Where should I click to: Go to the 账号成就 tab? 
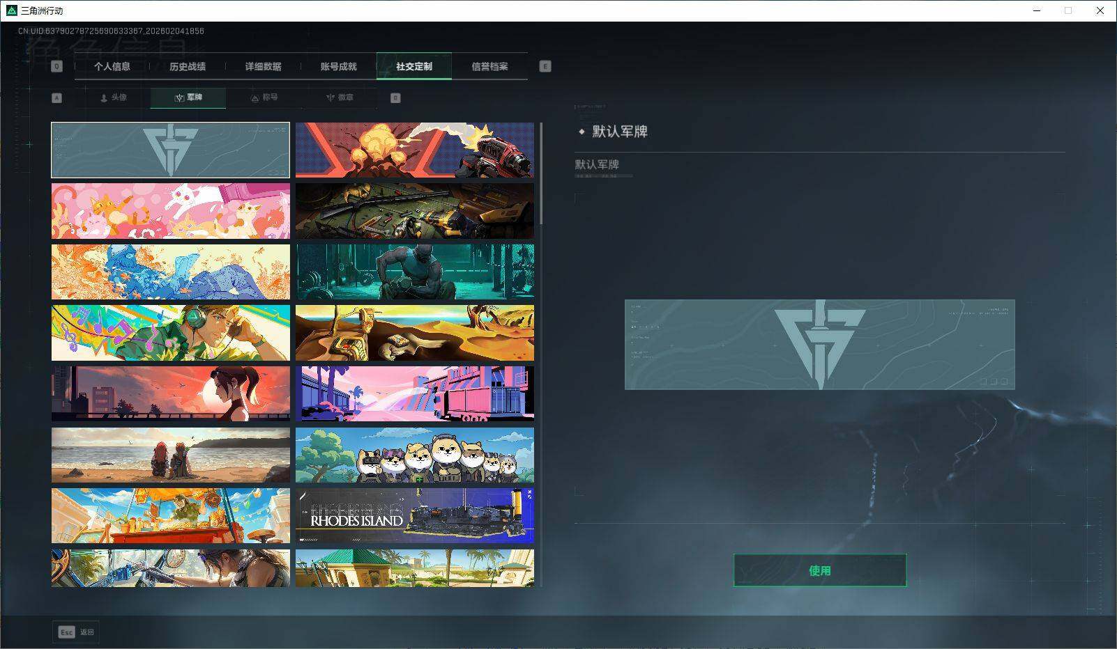(x=338, y=67)
